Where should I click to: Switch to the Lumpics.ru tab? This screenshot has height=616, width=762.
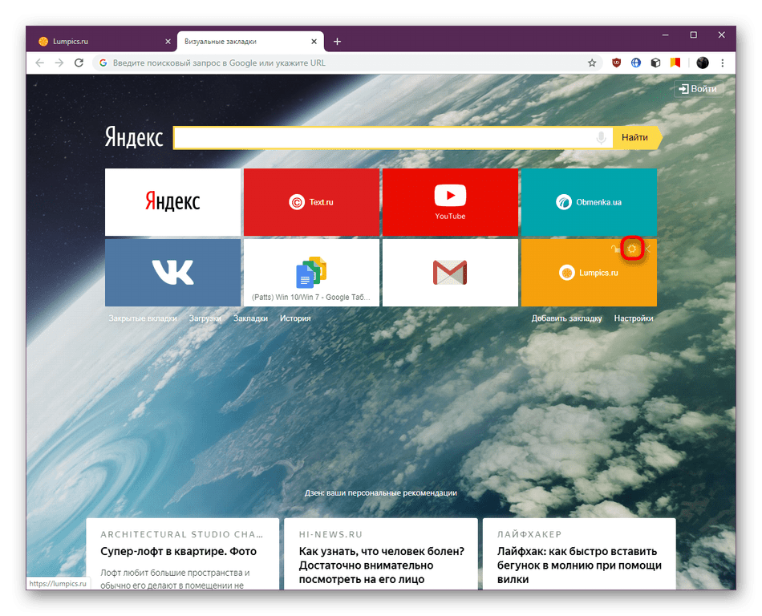[x=96, y=41]
